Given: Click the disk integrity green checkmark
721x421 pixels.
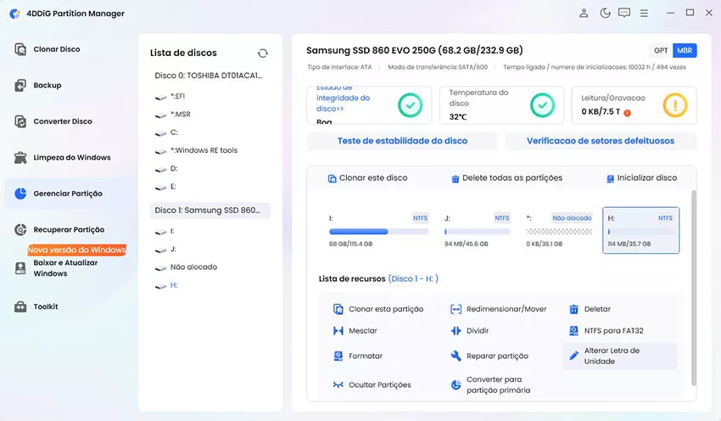Looking at the screenshot, I should point(411,105).
